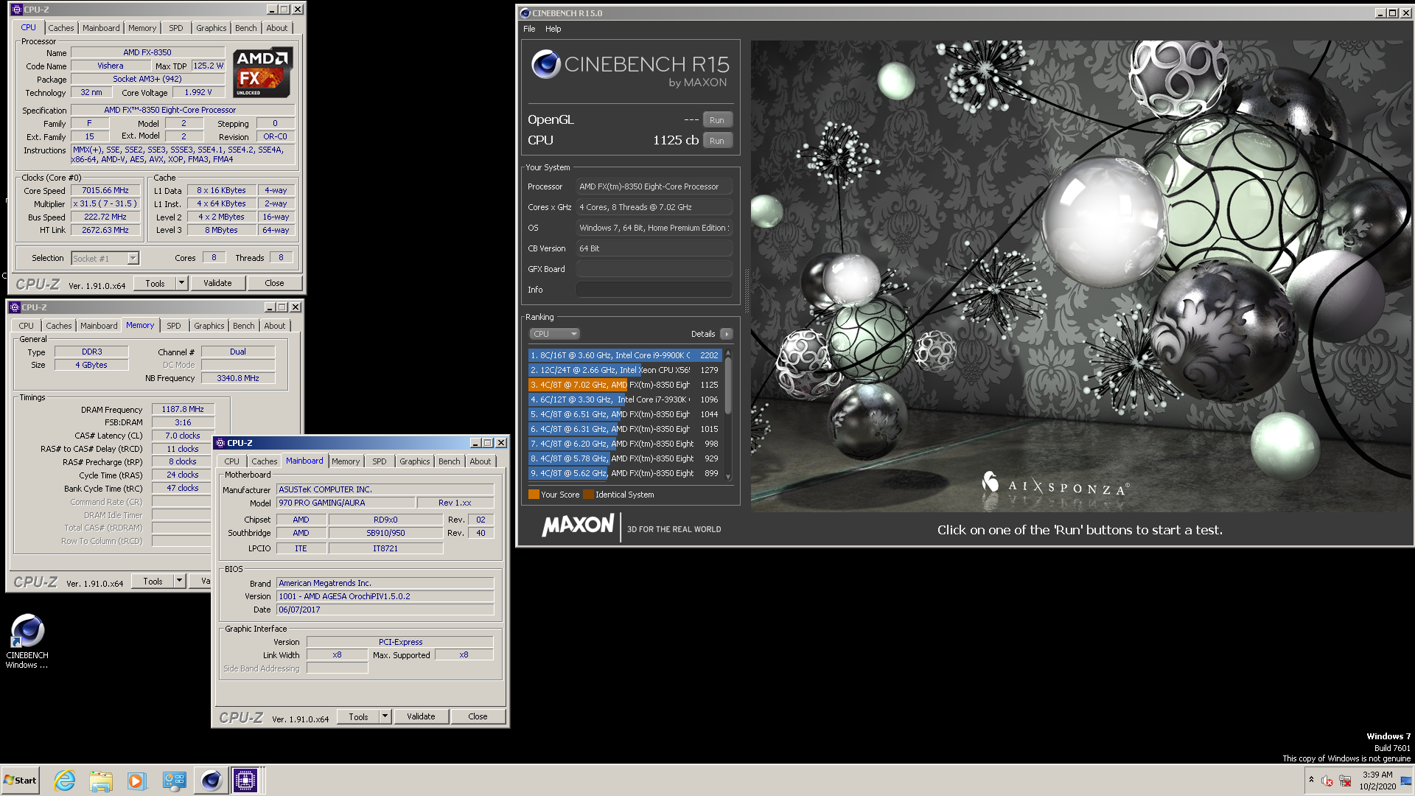Click the Cinebench R15 sphere logo
The image size is (1415, 796).
546,65
